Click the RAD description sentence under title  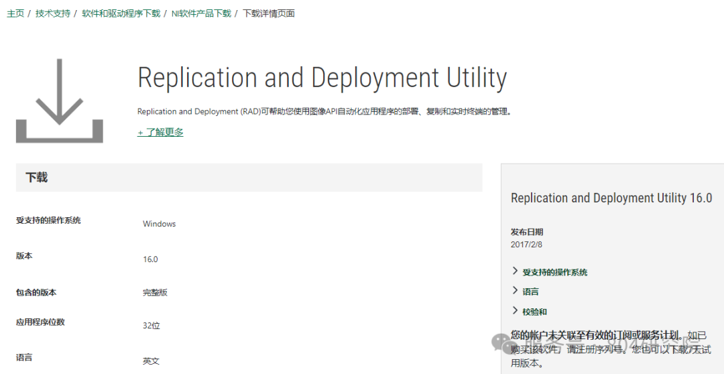pyautogui.click(x=325, y=111)
